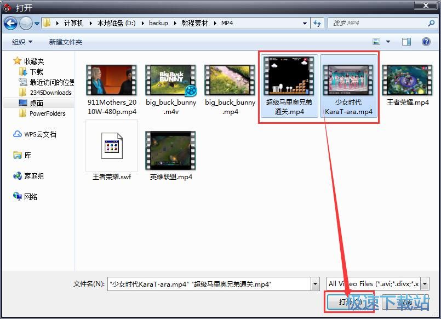Navigate back using the back arrow
The image size is (441, 319).
(x=10, y=23)
